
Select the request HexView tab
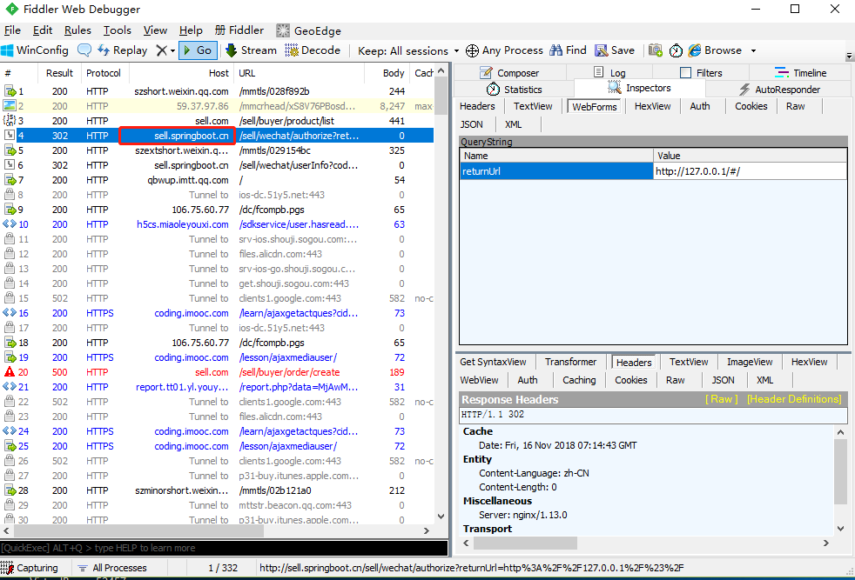click(652, 106)
